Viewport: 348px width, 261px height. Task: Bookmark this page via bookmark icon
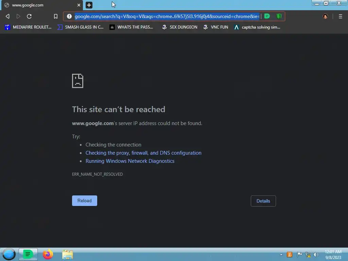[x=56, y=16]
